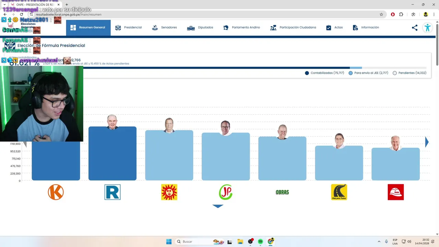Click the second candidate's dark blue bar

point(112,154)
